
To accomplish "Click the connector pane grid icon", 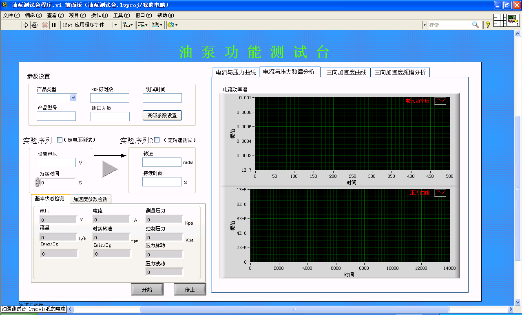I will [500, 20].
